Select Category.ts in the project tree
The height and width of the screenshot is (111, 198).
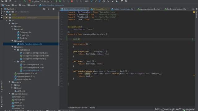tap(24, 32)
